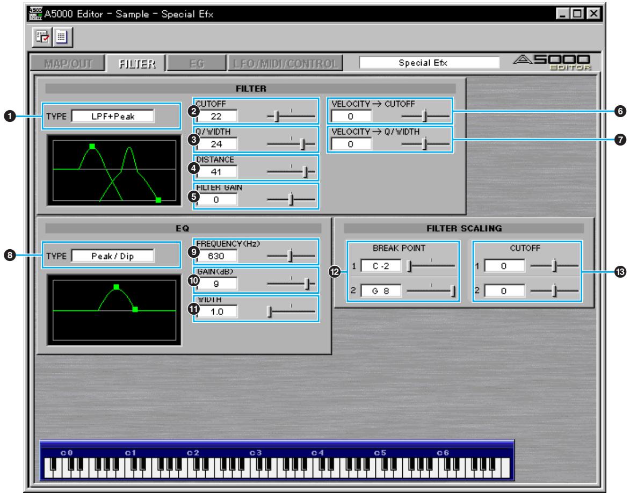Switch to the MAP/OUT tab
This screenshot has height=493, width=630.
pyautogui.click(x=68, y=63)
